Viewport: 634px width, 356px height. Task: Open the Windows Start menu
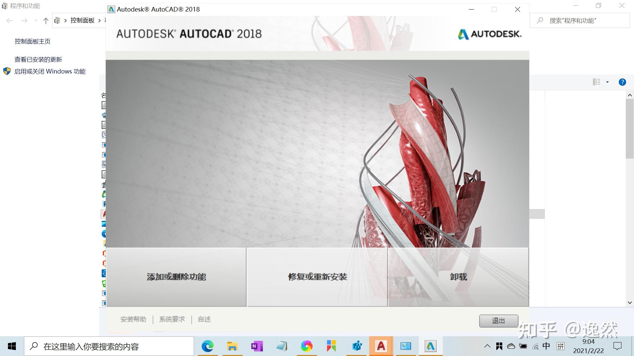coord(12,346)
